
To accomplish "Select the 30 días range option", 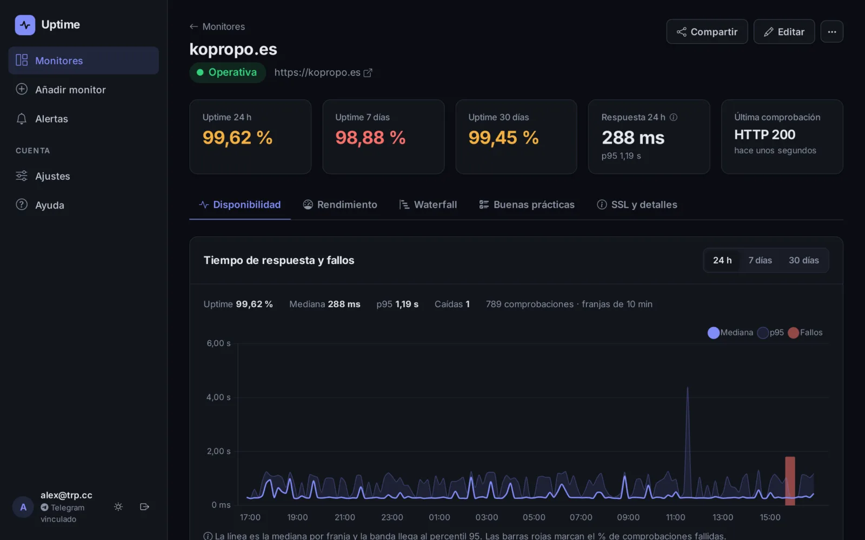I will (804, 260).
